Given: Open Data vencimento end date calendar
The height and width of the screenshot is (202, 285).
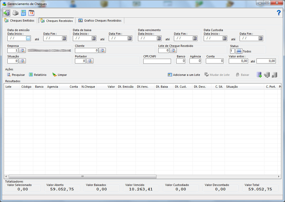Looking at the screenshot, I should [195, 38].
